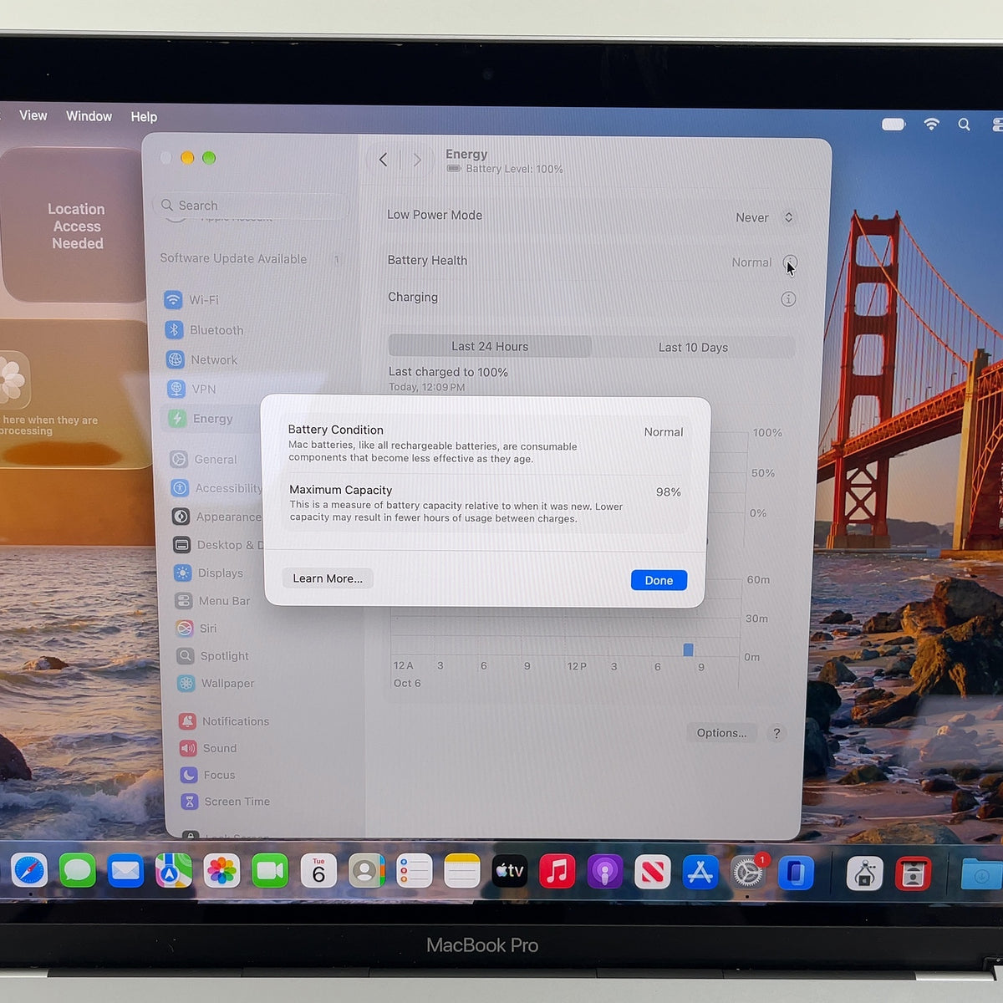Click the Learn More... button
Viewport: 1003px width, 1003px height.
pos(328,578)
